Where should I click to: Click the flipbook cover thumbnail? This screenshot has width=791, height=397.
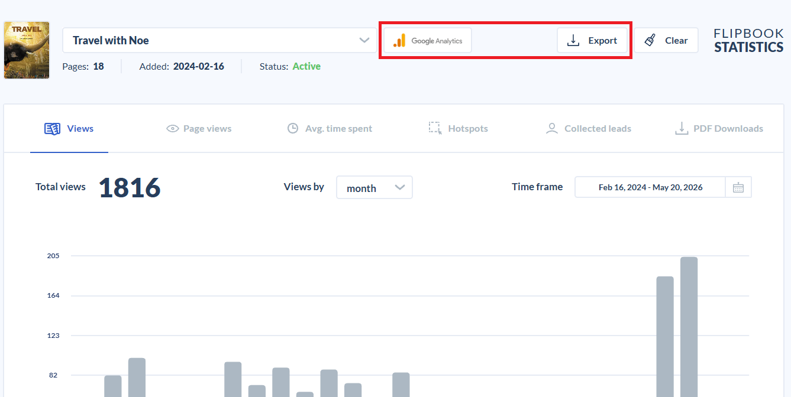click(x=27, y=50)
